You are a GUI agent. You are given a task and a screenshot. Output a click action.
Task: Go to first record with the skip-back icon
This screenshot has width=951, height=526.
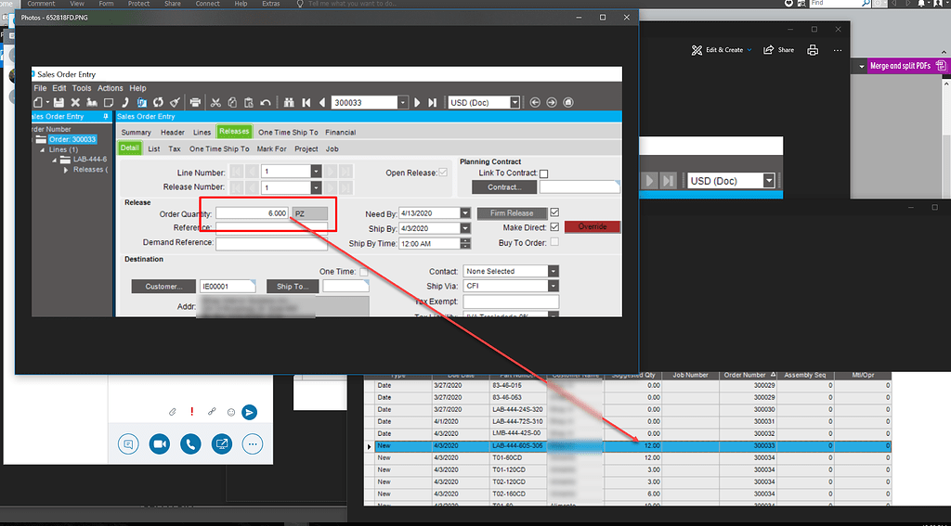pos(306,102)
